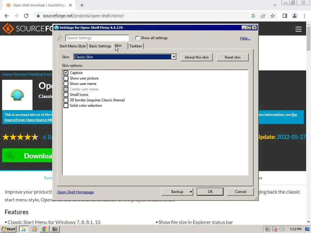This screenshot has width=311, height=233.
Task: Click the star rating on SourceForge
Action: [20, 137]
